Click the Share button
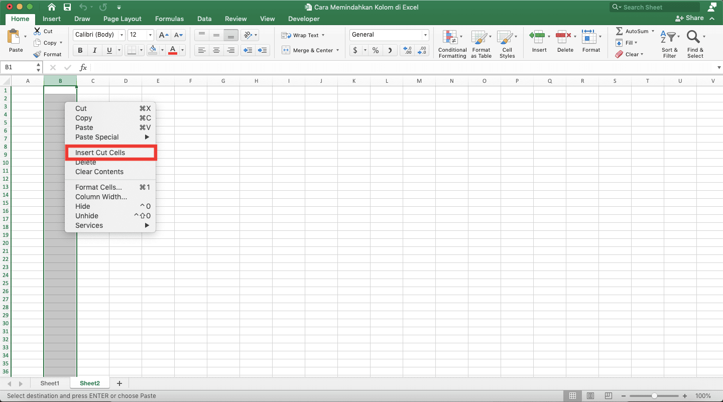The width and height of the screenshot is (723, 402). click(x=690, y=18)
